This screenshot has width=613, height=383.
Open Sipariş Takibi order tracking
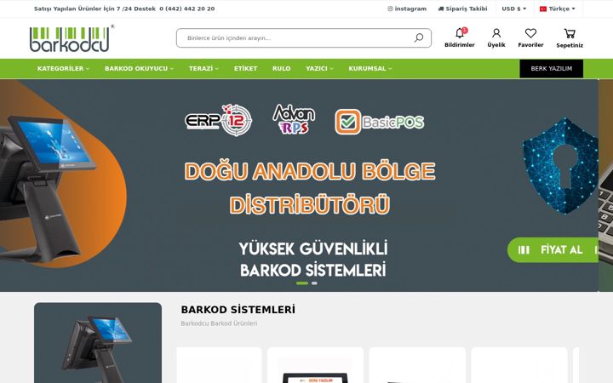coord(463,9)
